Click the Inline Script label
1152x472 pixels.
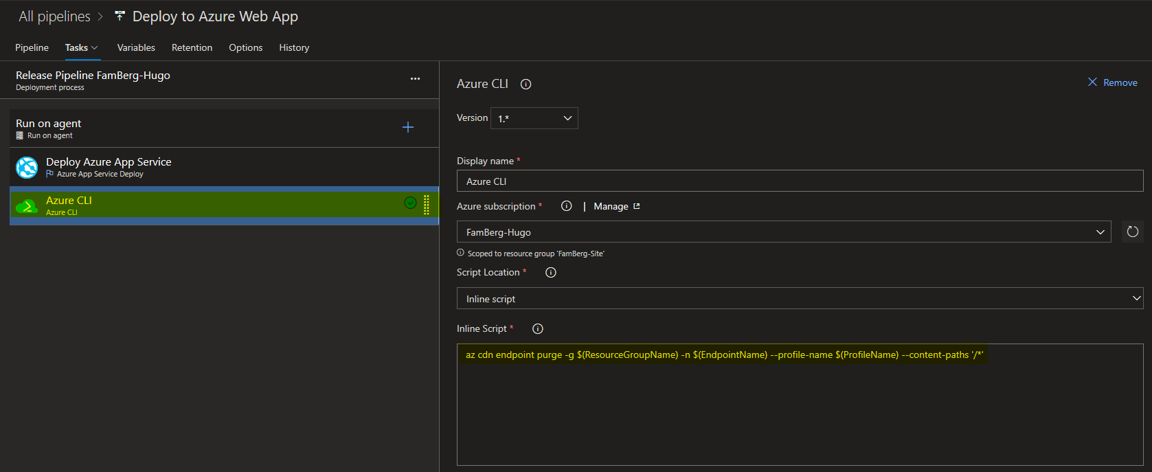tap(482, 328)
